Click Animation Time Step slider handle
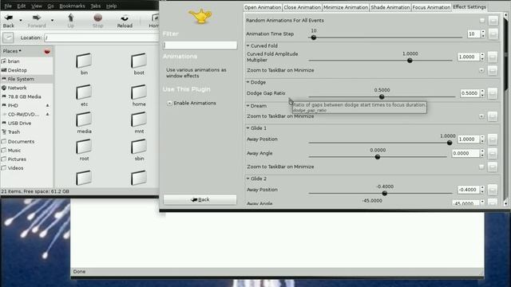 pyautogui.click(x=314, y=37)
